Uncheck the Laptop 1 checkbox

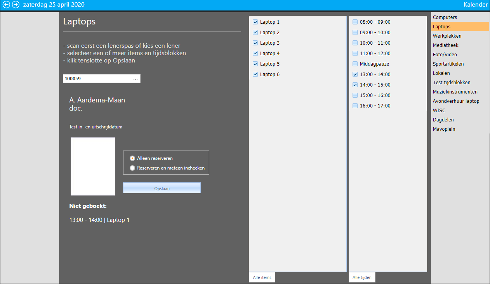pyautogui.click(x=255, y=22)
